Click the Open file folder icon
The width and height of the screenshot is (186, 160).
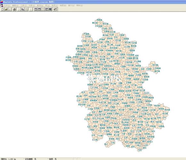[x=6, y=9]
